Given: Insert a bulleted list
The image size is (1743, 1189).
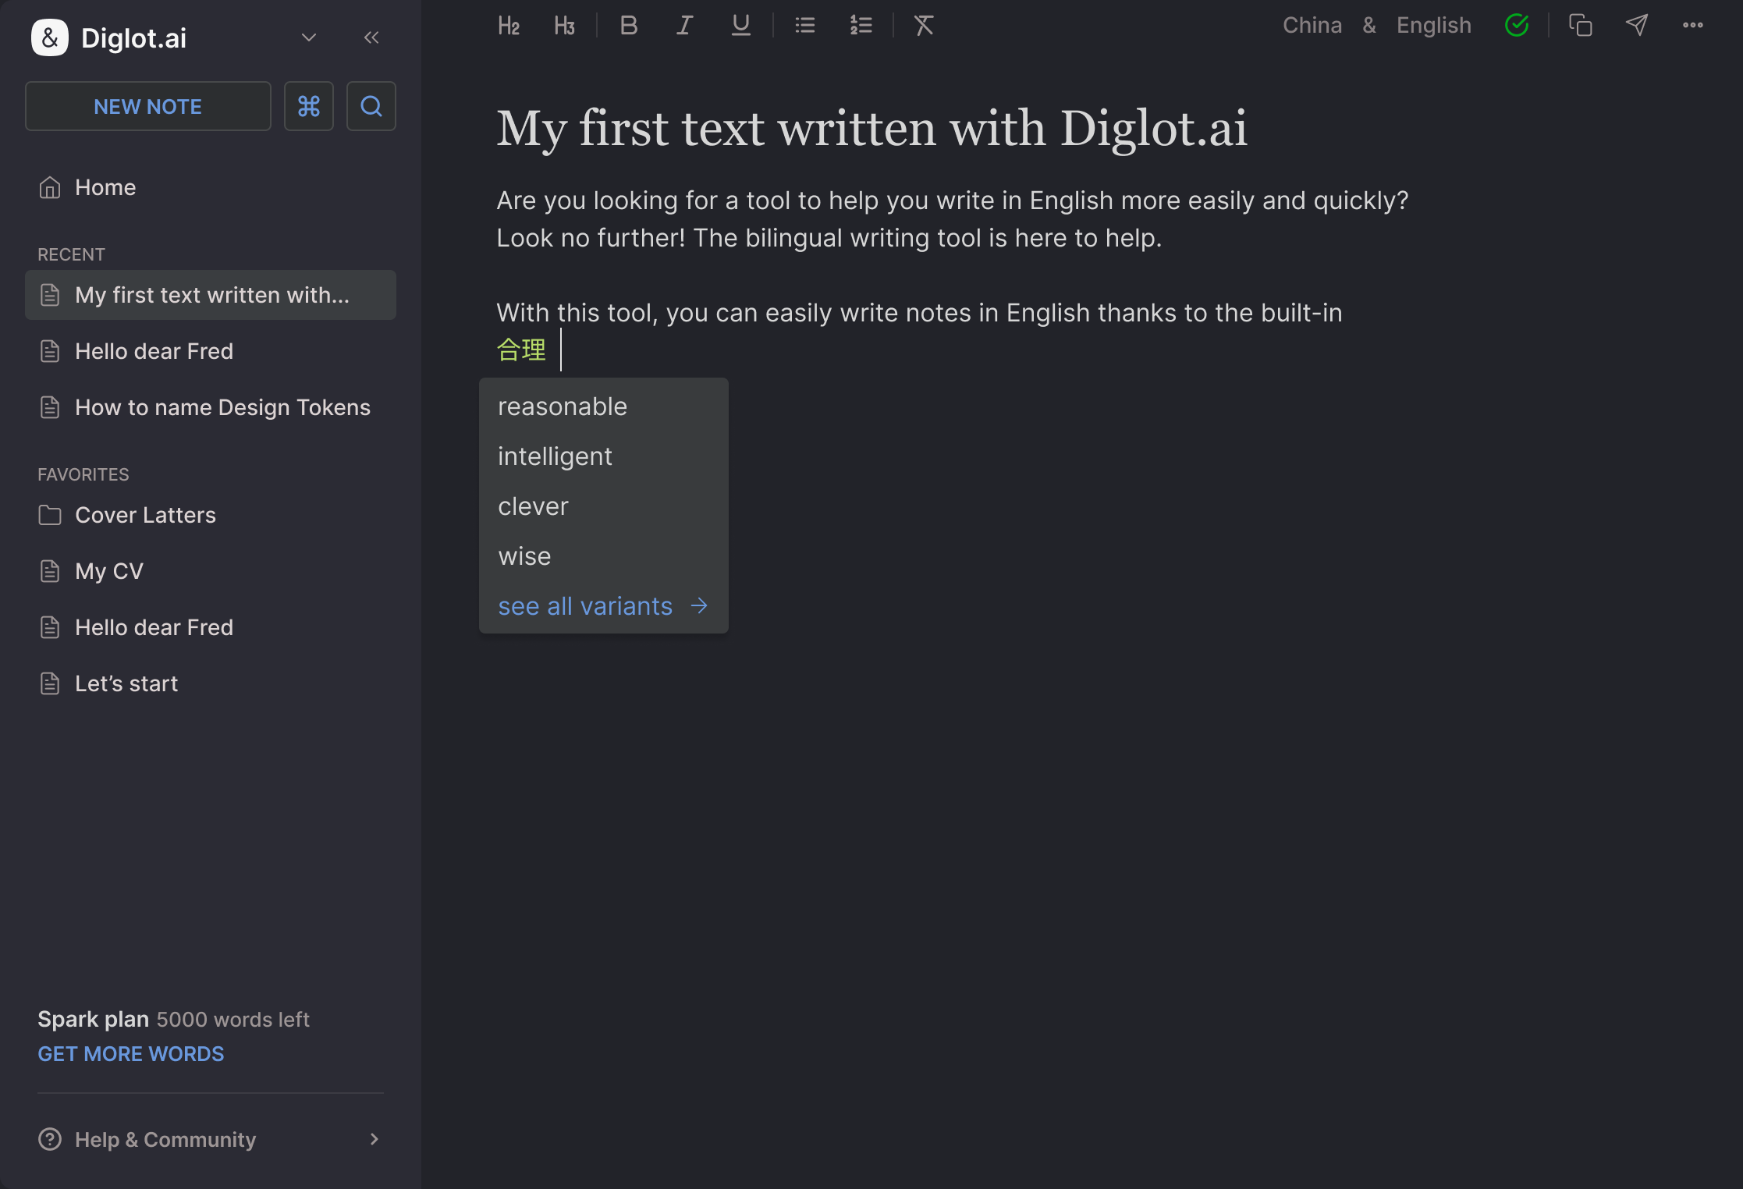Looking at the screenshot, I should pos(804,25).
